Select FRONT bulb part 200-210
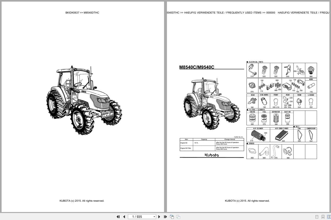 coord(276,101)
